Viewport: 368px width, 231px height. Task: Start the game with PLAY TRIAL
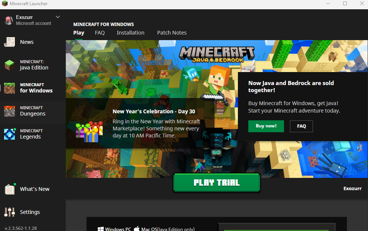coord(217,183)
